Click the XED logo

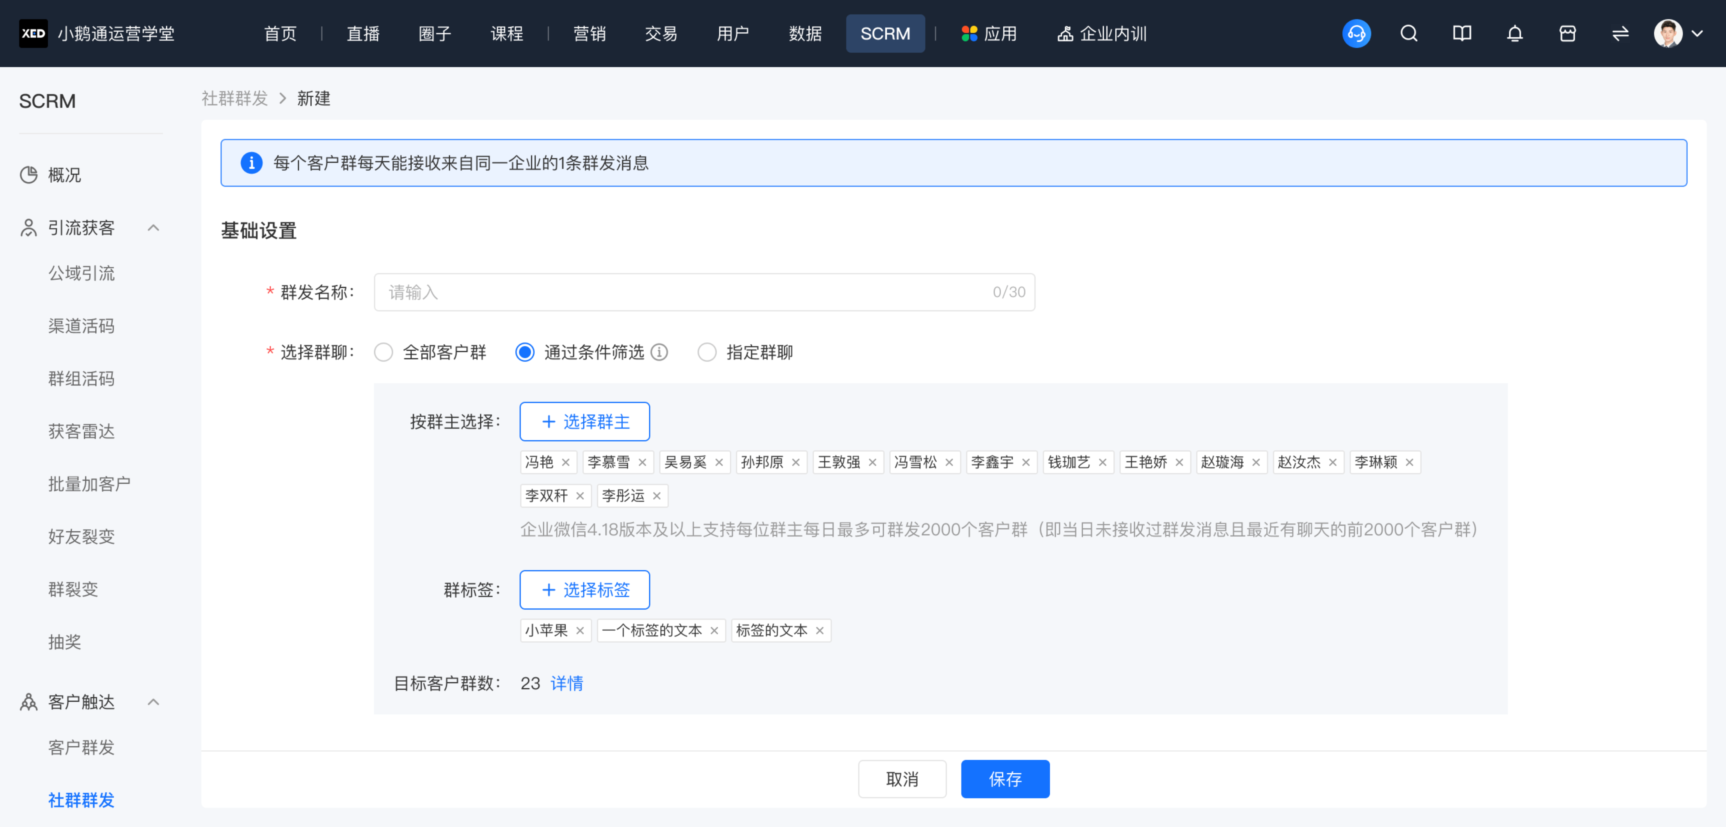click(34, 34)
